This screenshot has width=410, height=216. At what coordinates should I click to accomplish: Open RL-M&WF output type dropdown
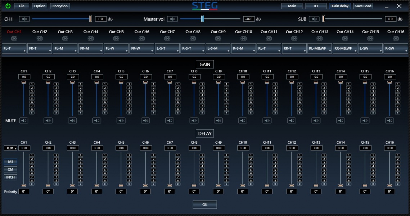click(x=320, y=48)
